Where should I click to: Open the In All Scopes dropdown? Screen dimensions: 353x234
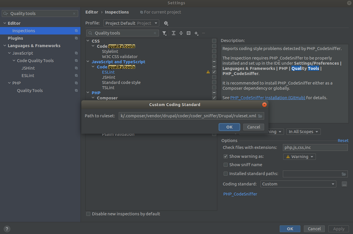click(303, 131)
